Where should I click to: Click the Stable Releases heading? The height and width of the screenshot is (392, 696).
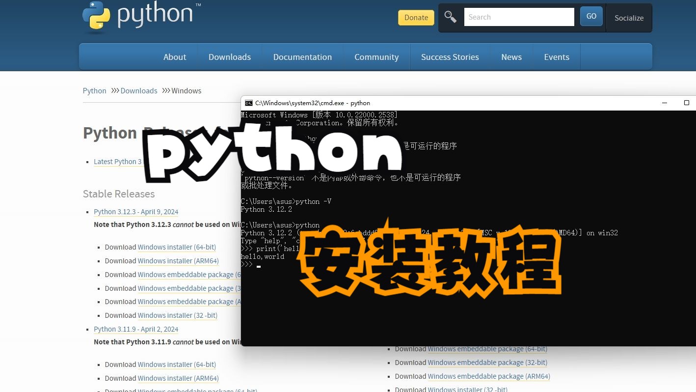[119, 194]
